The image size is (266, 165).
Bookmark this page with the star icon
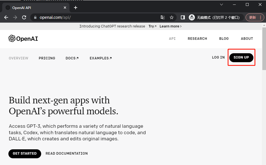click(x=172, y=17)
